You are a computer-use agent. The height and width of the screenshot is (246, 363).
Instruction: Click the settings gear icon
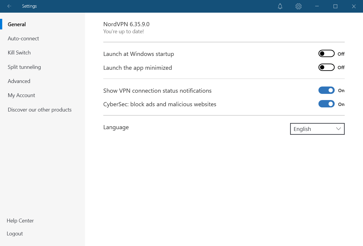pyautogui.click(x=298, y=6)
